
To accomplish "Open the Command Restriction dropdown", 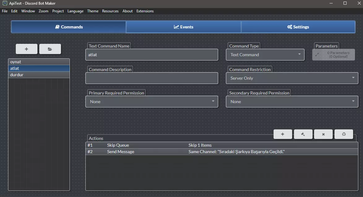I will [292, 78].
